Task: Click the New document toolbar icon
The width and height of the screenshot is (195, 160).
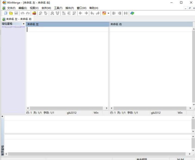Action: (6, 13)
